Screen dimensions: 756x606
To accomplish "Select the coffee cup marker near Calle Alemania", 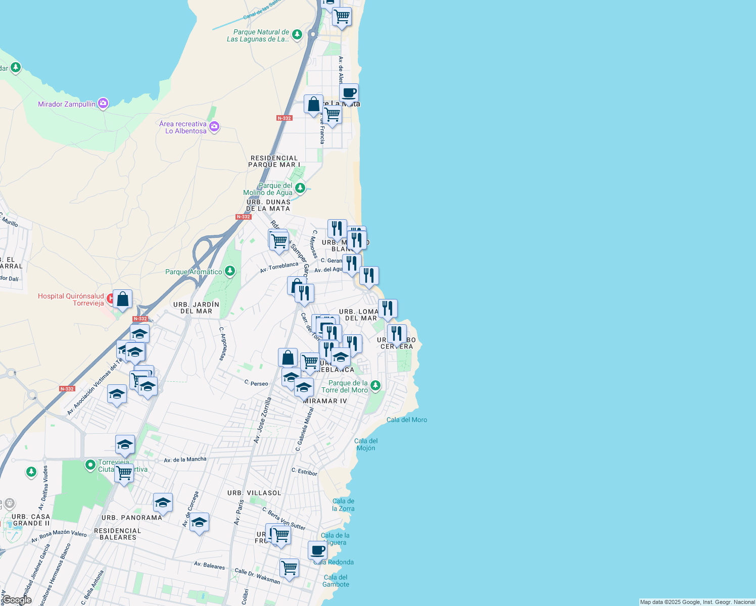I will coord(349,92).
